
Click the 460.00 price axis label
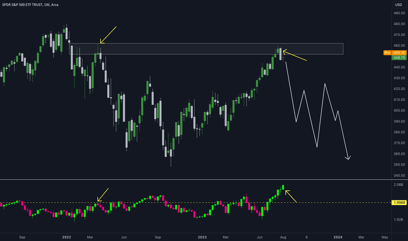(x=399, y=46)
